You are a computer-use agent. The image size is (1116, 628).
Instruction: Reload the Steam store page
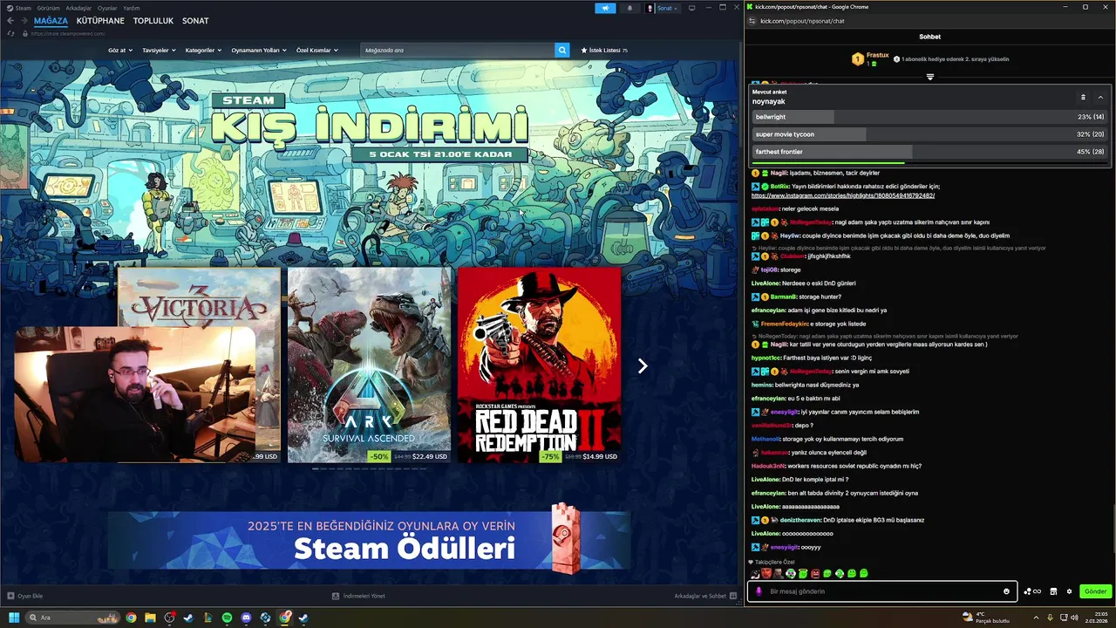(x=10, y=33)
